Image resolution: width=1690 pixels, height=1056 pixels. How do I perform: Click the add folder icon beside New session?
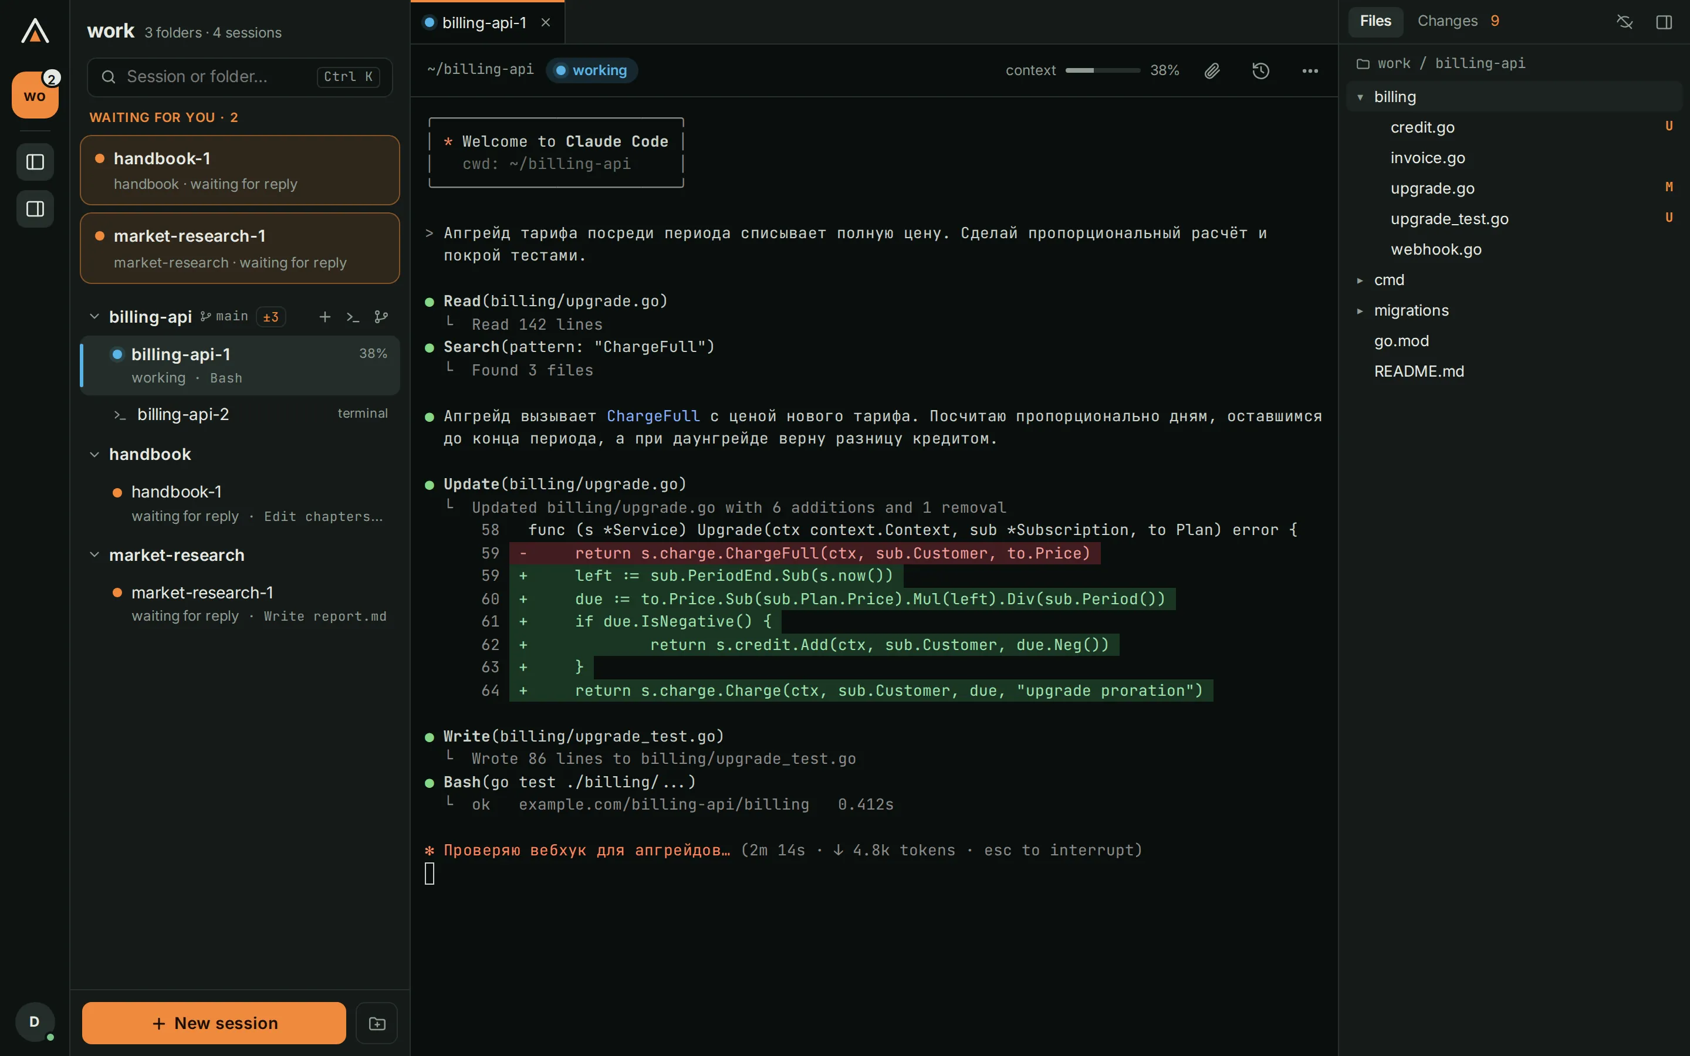tap(377, 1023)
